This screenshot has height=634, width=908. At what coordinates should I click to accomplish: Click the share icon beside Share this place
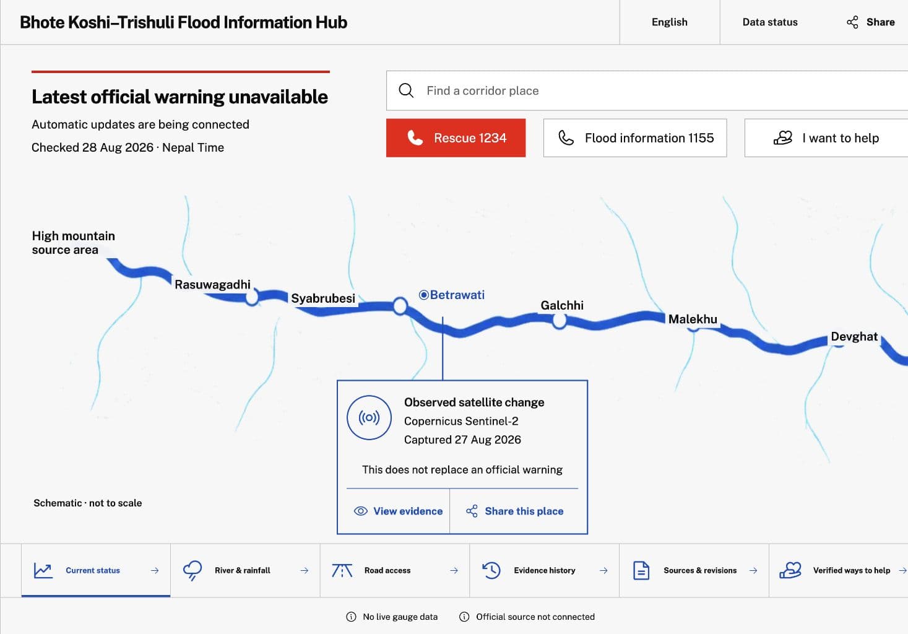coord(472,511)
